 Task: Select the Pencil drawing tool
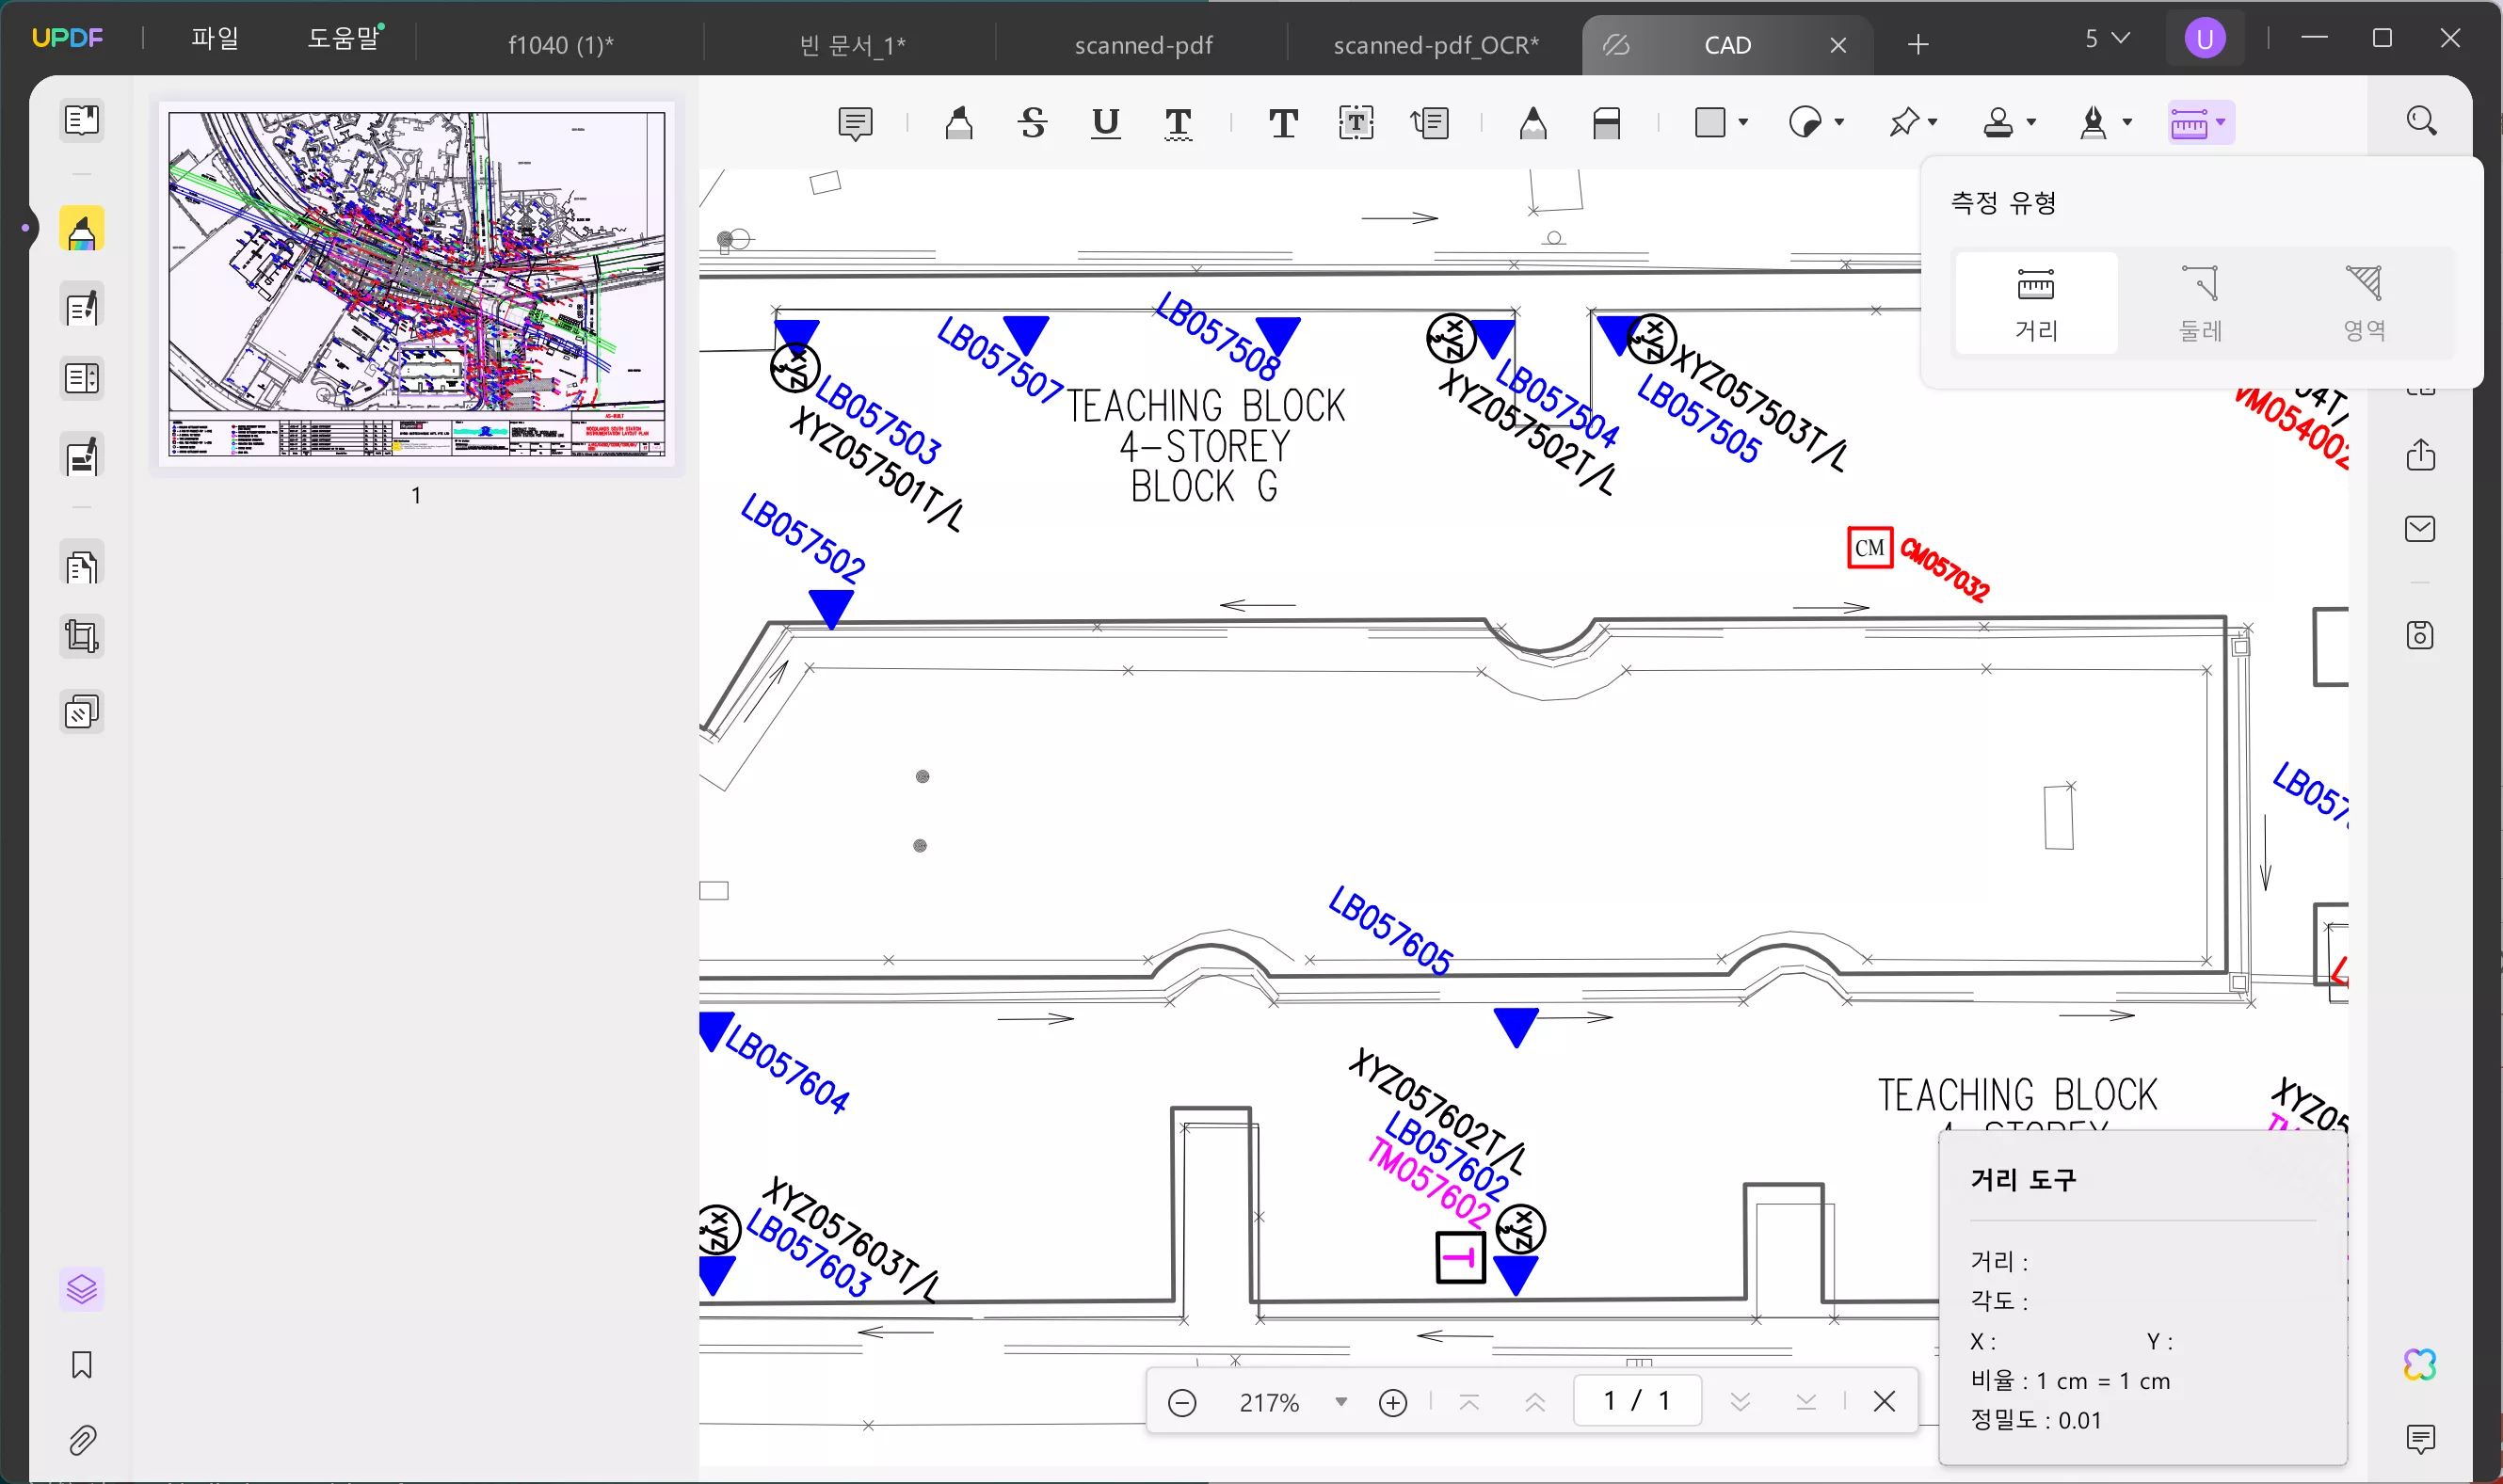pyautogui.click(x=1533, y=123)
